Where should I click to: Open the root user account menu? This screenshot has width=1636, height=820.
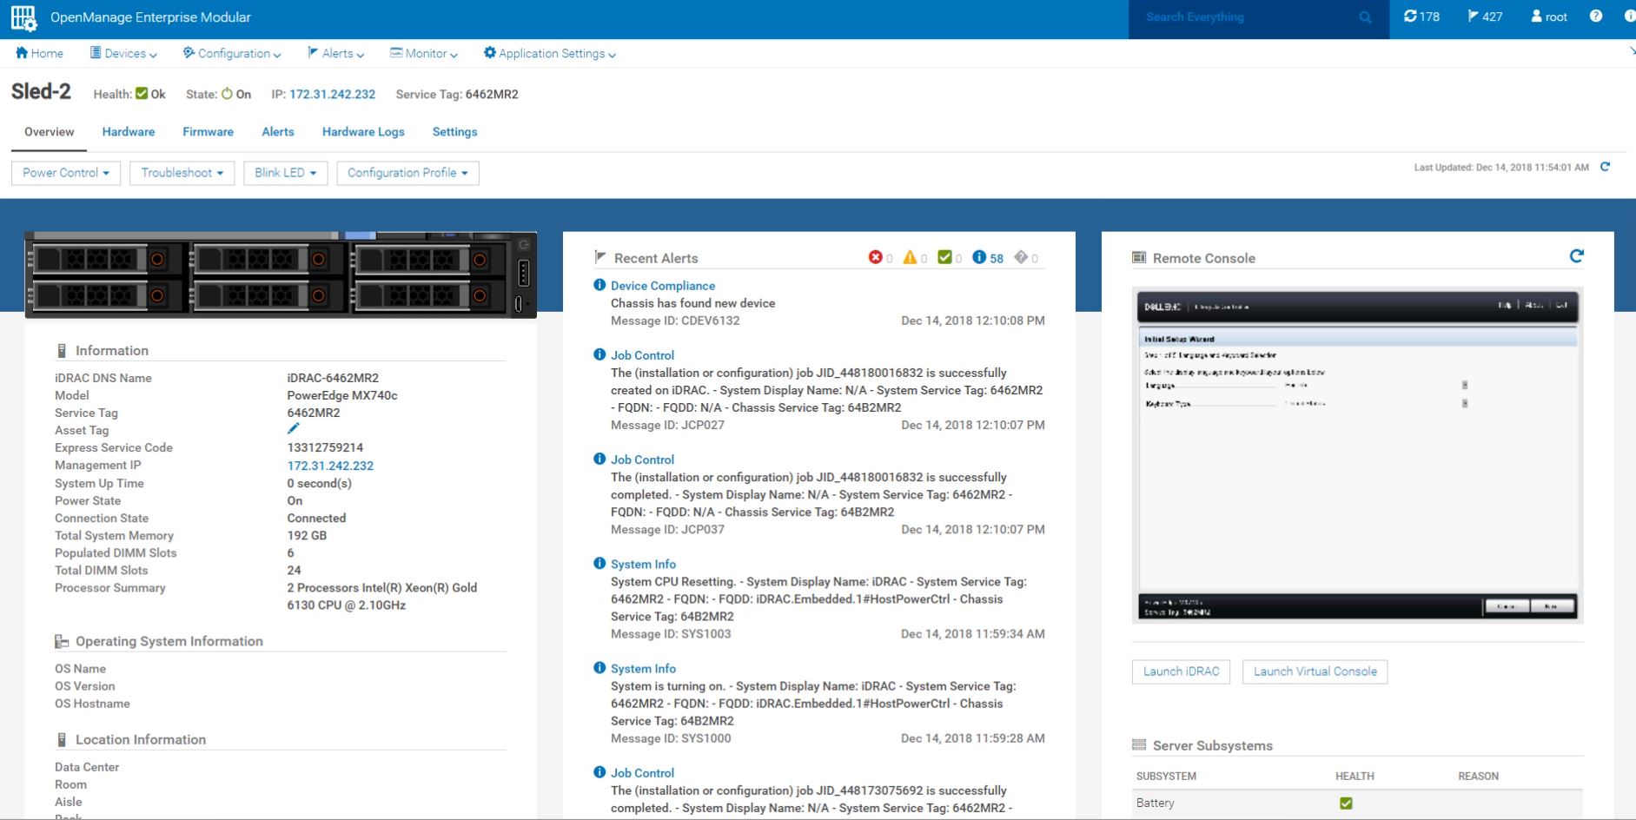coord(1549,17)
